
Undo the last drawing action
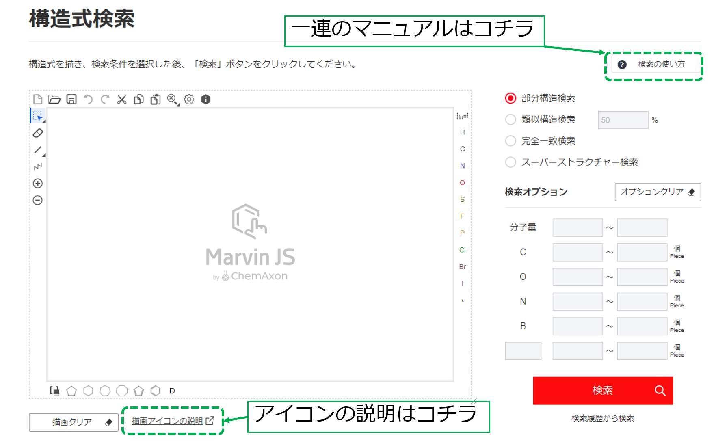pyautogui.click(x=88, y=99)
